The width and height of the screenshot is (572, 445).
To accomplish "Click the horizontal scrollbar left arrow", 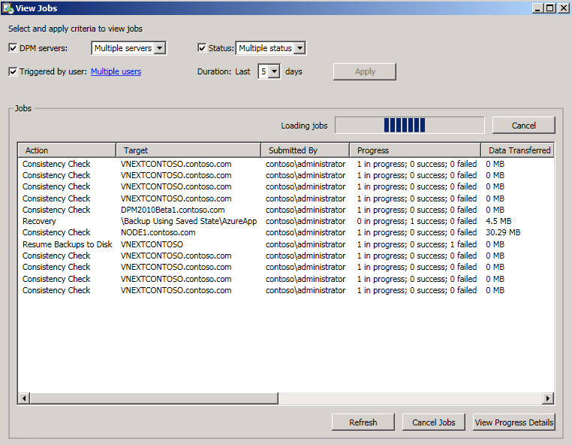I will (x=24, y=398).
